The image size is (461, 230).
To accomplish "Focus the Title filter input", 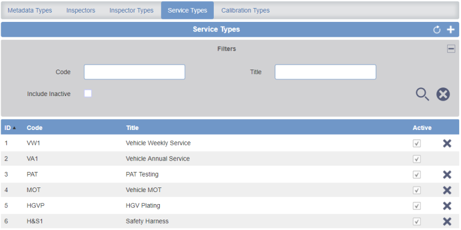I will (x=325, y=72).
